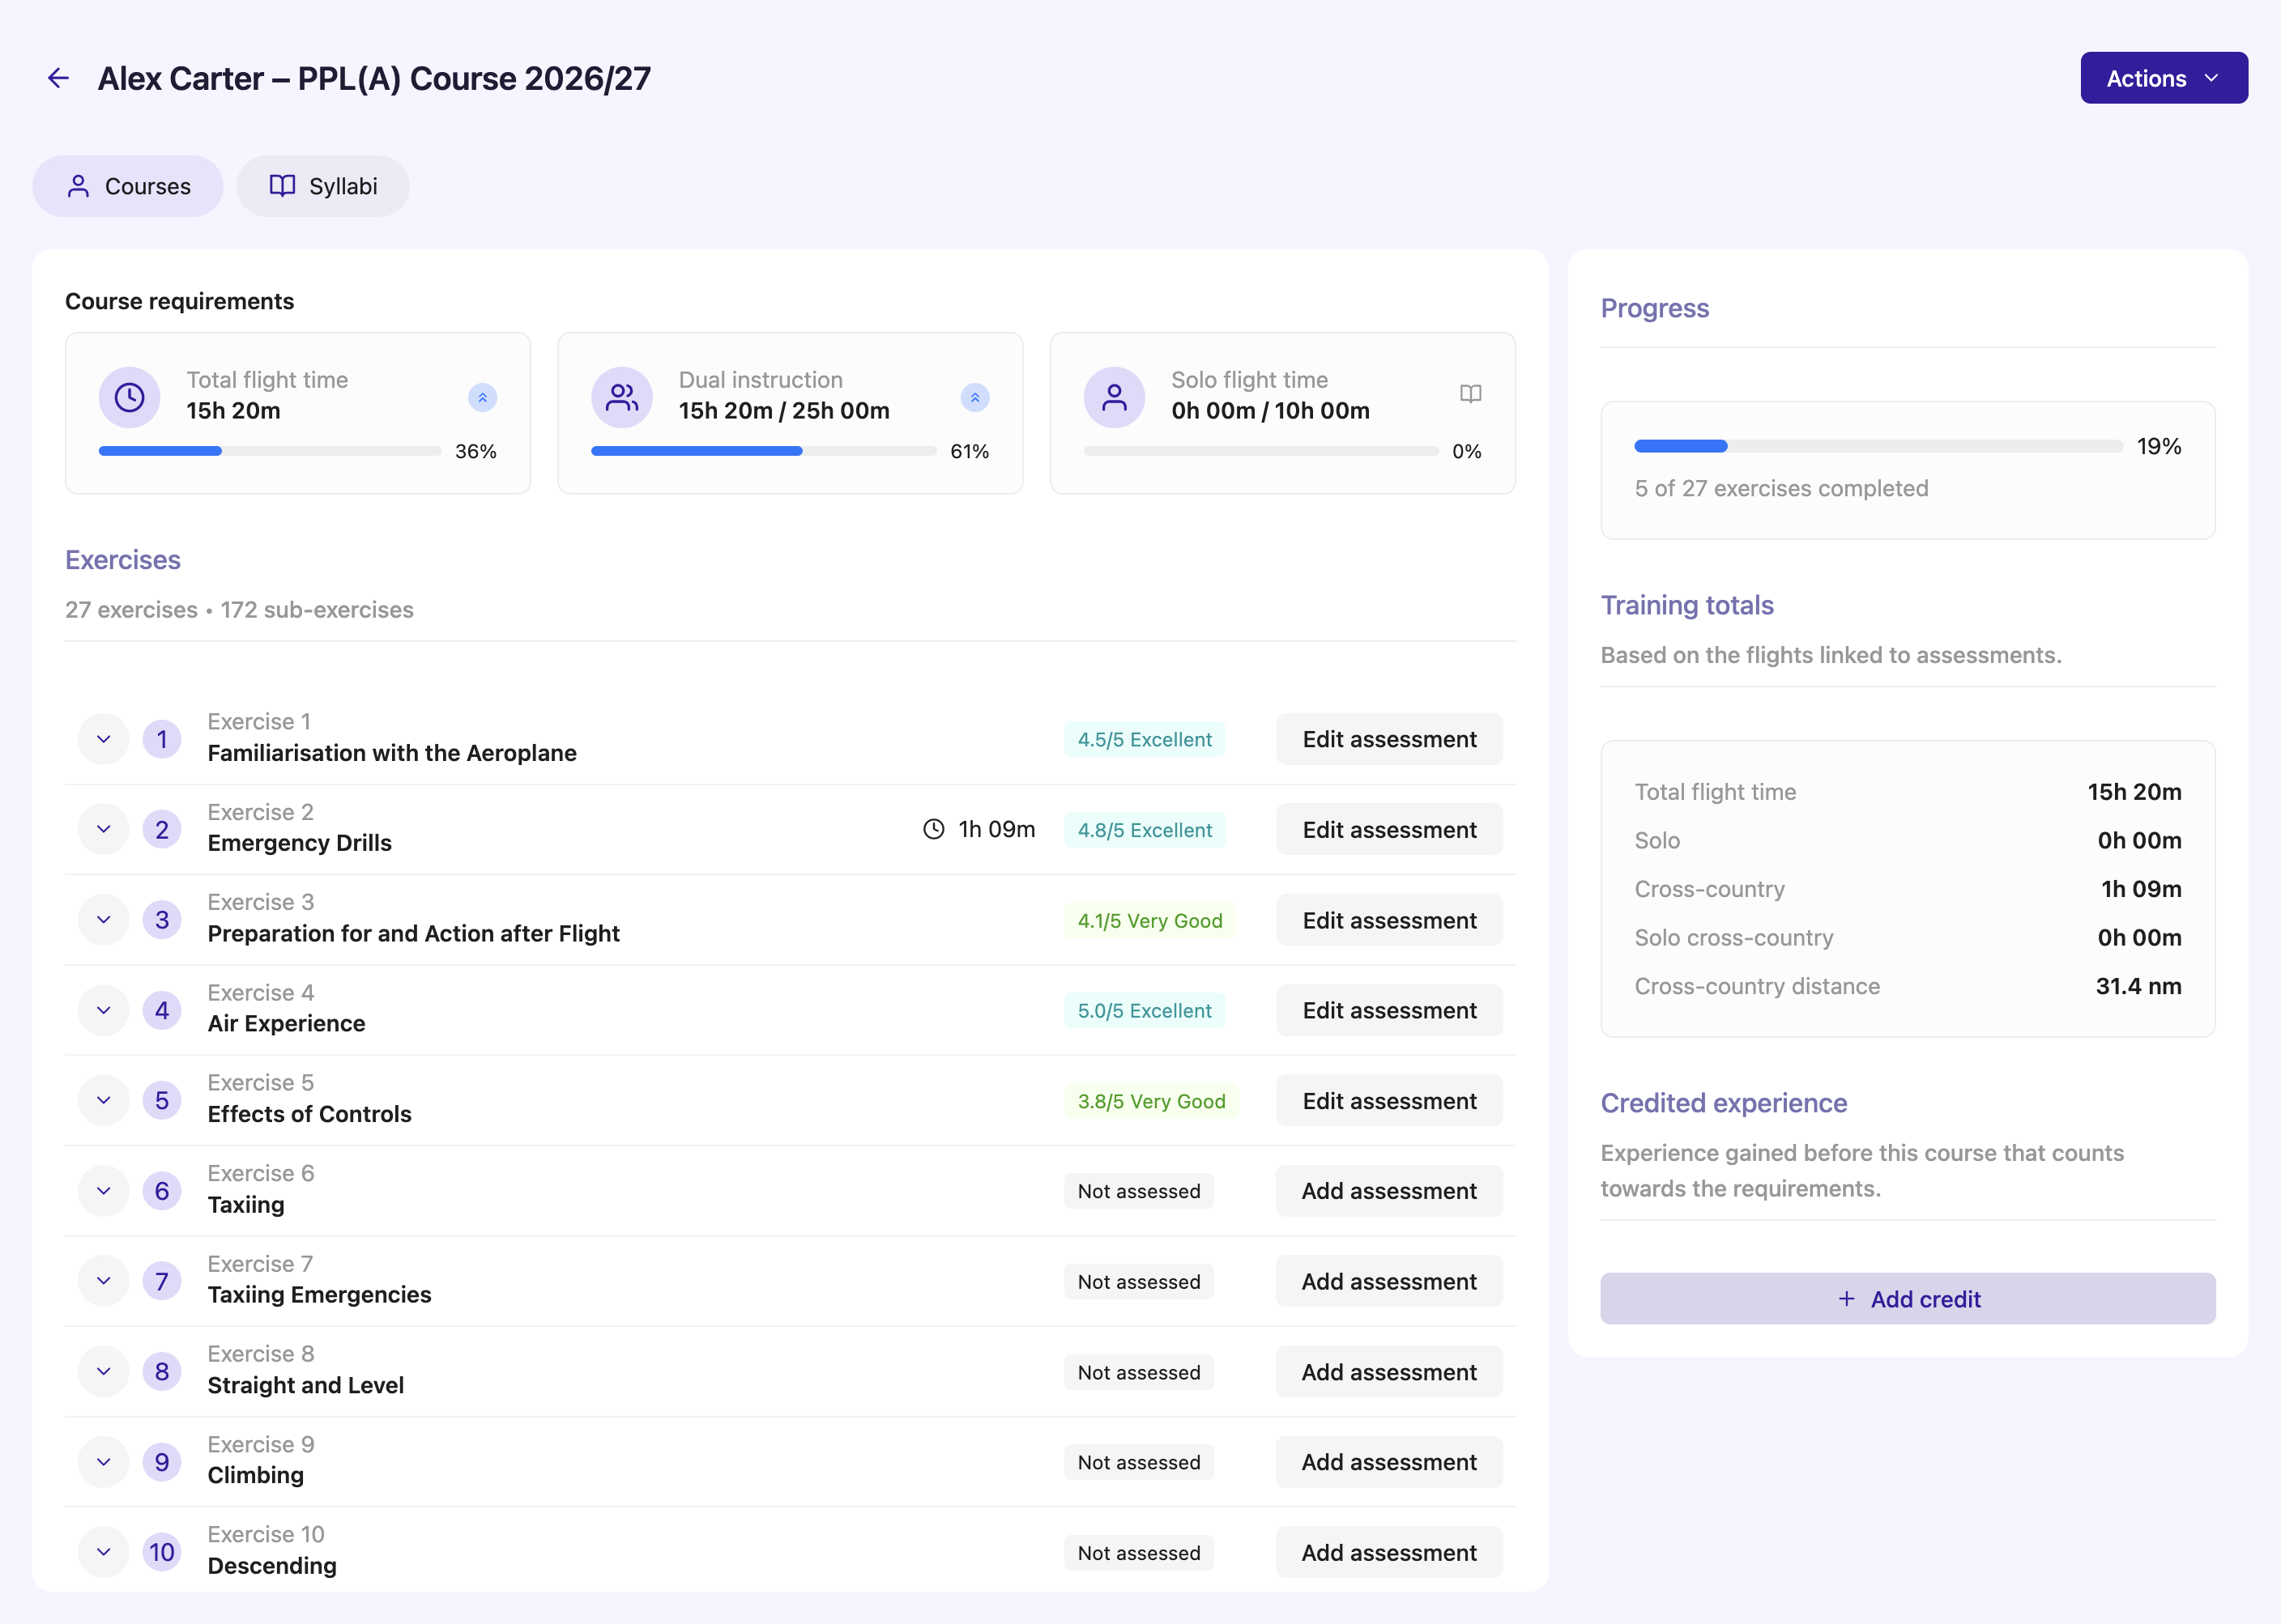This screenshot has width=2281, height=1624.
Task: Click the Dual instruction 61% progress bar
Action: 763,451
